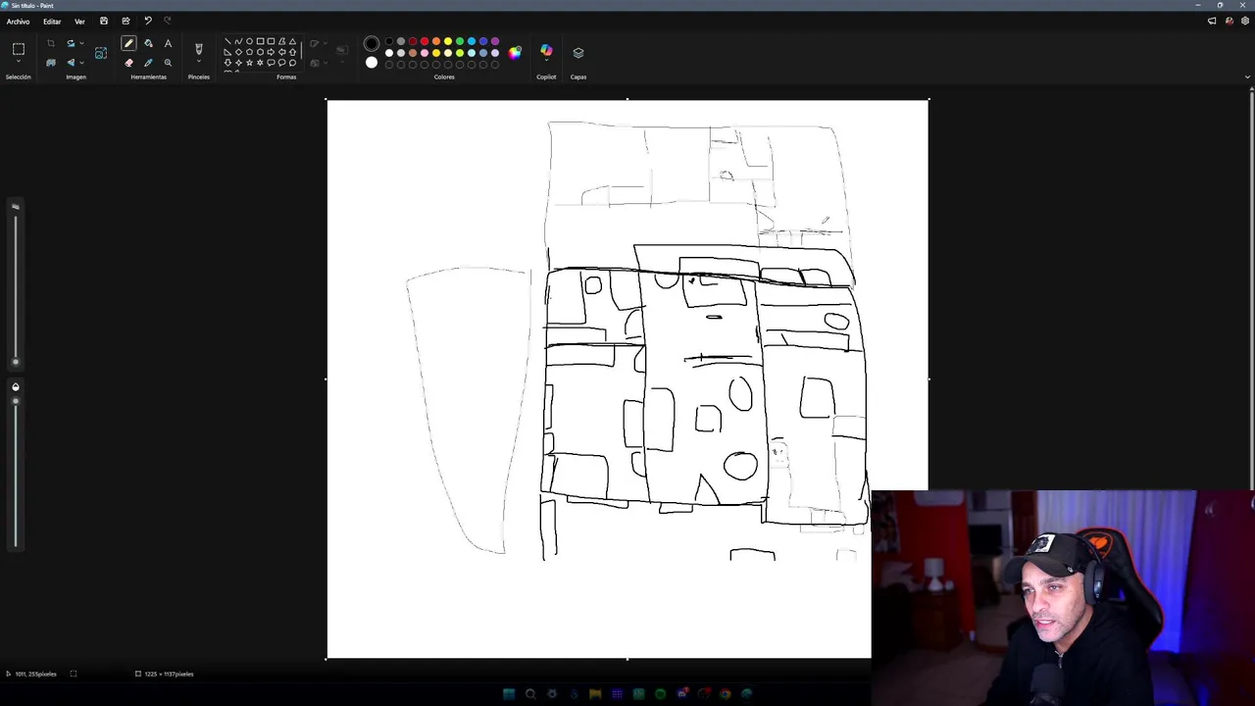This screenshot has height=706, width=1255.
Task: Click the Search icon on taskbar
Action: (x=530, y=694)
